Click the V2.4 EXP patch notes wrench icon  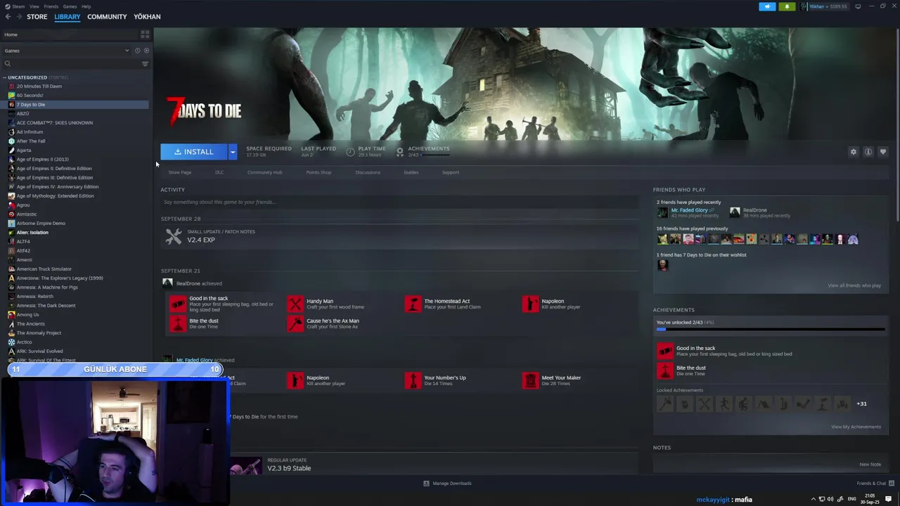click(174, 237)
